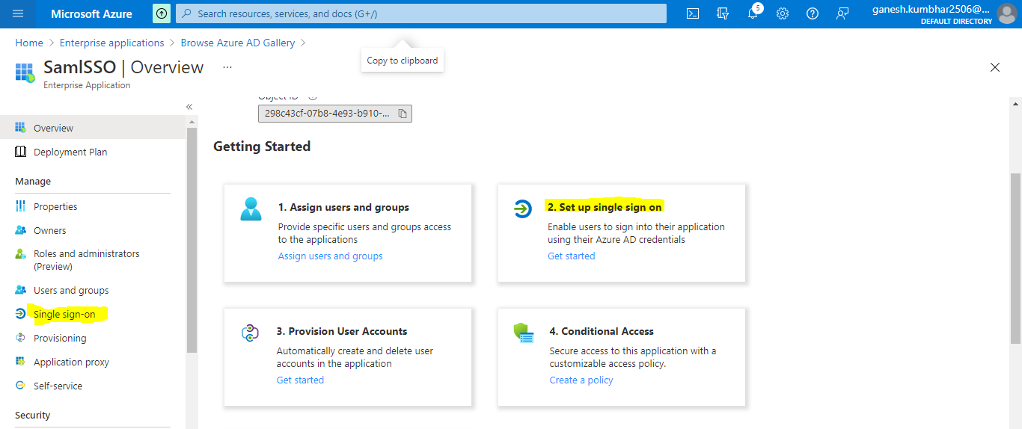Click the Microsoft Azure home title

(91, 13)
